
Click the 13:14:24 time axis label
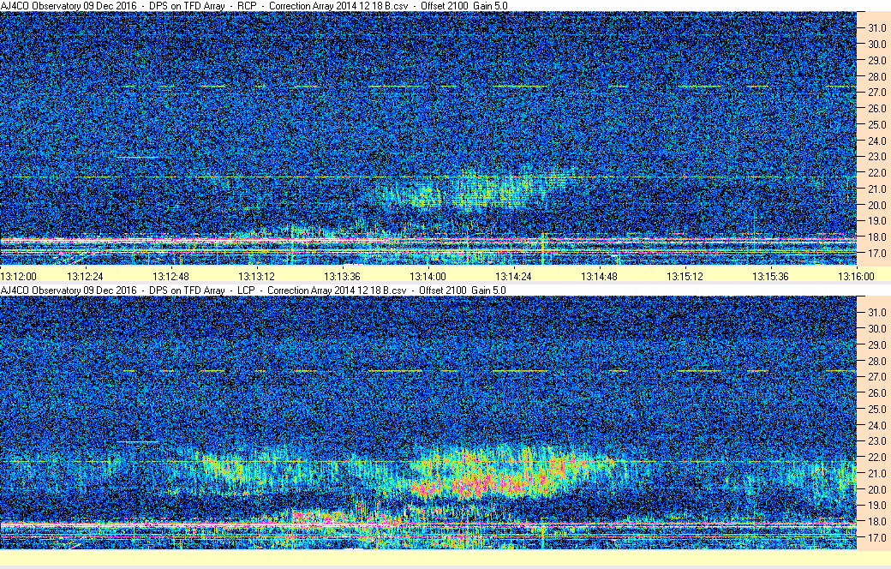pos(514,277)
